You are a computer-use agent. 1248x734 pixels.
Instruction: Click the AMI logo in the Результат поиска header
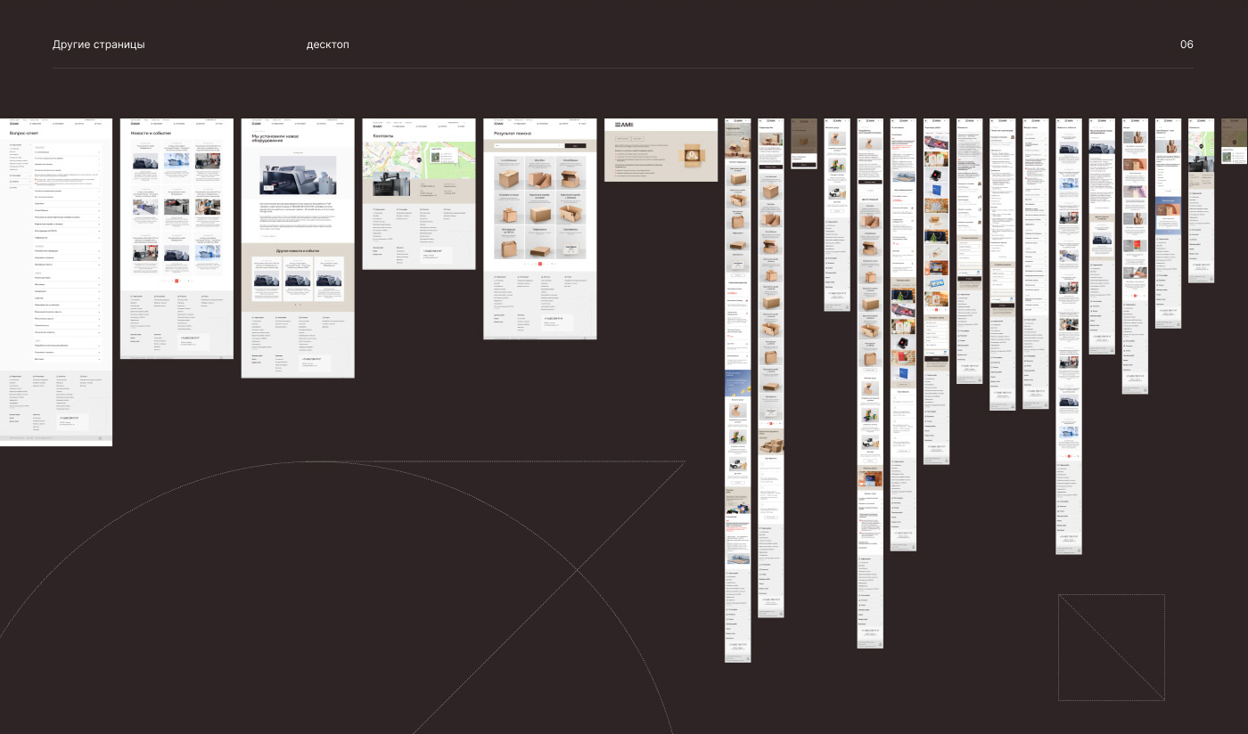click(498, 124)
